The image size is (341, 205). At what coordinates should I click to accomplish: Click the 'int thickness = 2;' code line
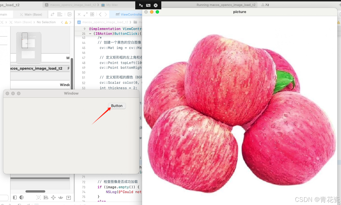click(x=118, y=88)
